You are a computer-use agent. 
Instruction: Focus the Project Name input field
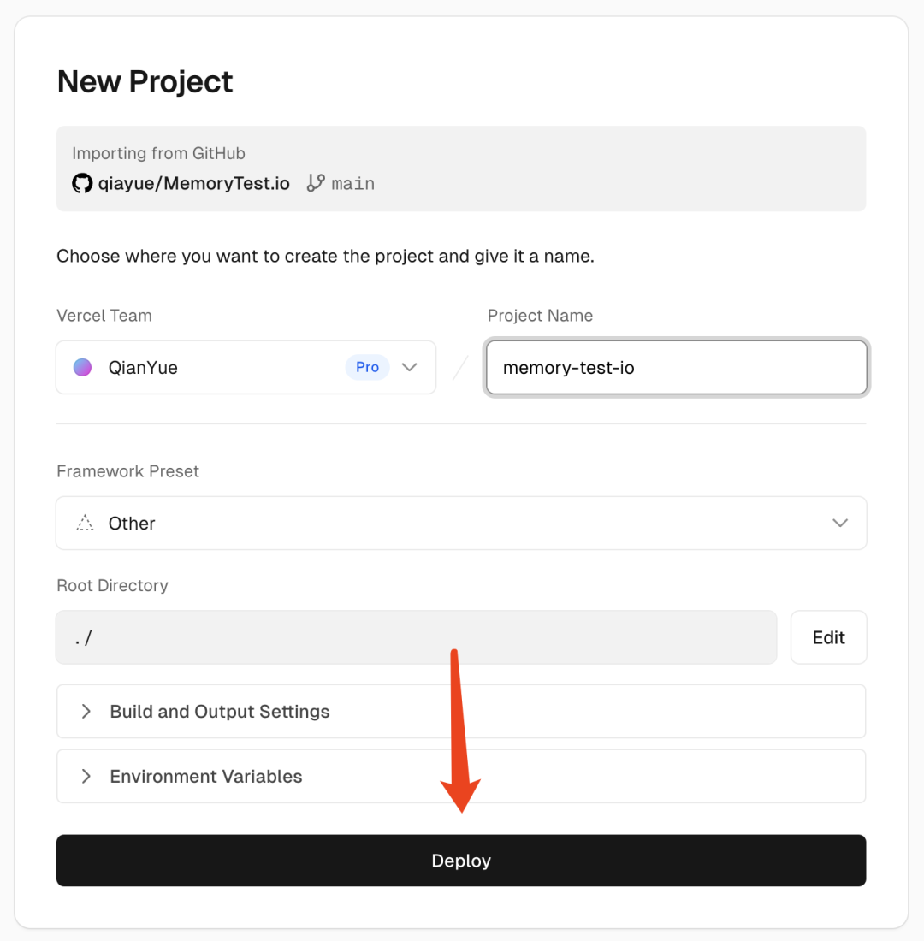(677, 367)
